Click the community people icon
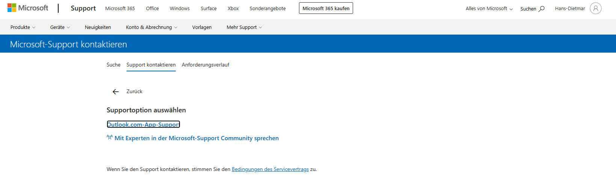The height and width of the screenshot is (189, 616). tap(110, 138)
